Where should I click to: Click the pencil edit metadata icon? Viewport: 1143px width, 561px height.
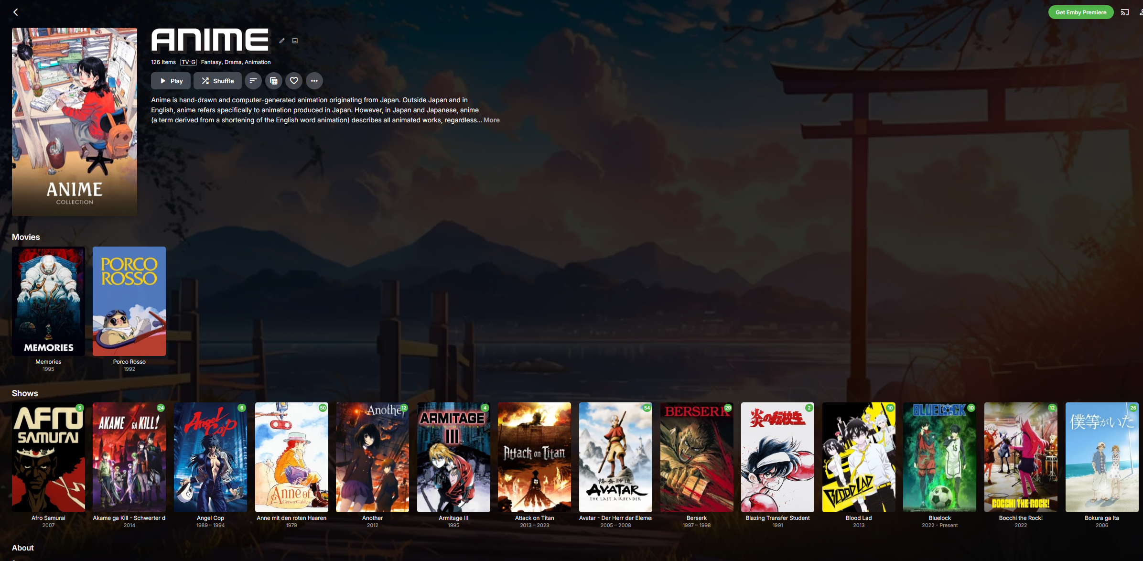click(x=282, y=41)
